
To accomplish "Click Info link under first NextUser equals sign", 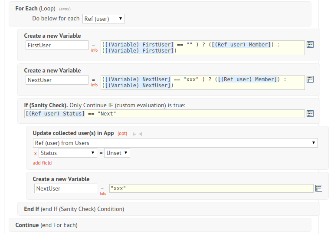I will pos(94,85).
